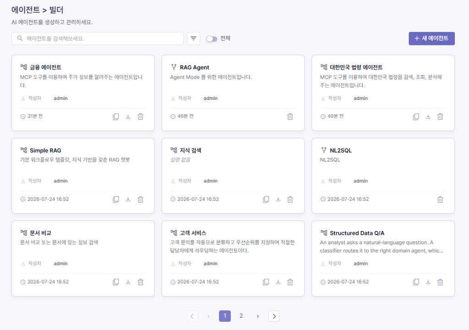Delete the 지식 검색 agent
This screenshot has height=330, width=469.
(290, 199)
